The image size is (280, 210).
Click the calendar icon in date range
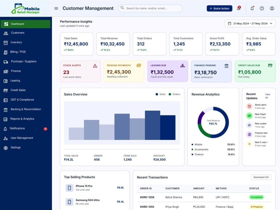click(x=230, y=24)
